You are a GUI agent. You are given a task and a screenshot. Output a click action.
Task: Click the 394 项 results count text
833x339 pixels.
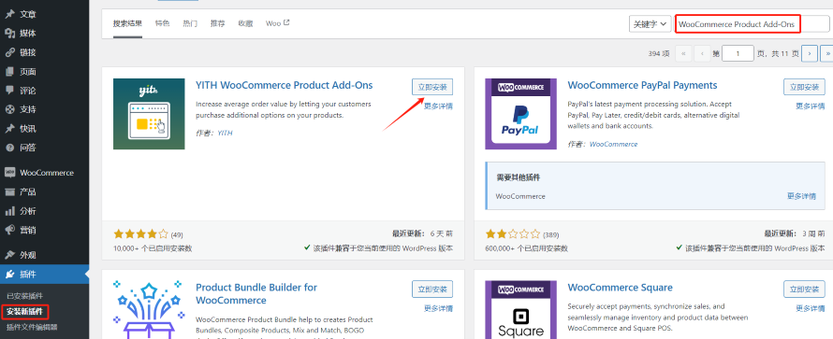pyautogui.click(x=659, y=53)
